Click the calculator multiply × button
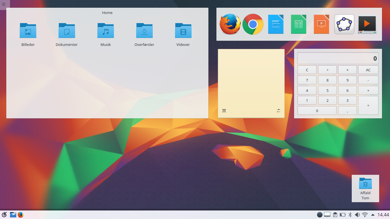Viewport: 390px width, 219px height. pos(347,70)
